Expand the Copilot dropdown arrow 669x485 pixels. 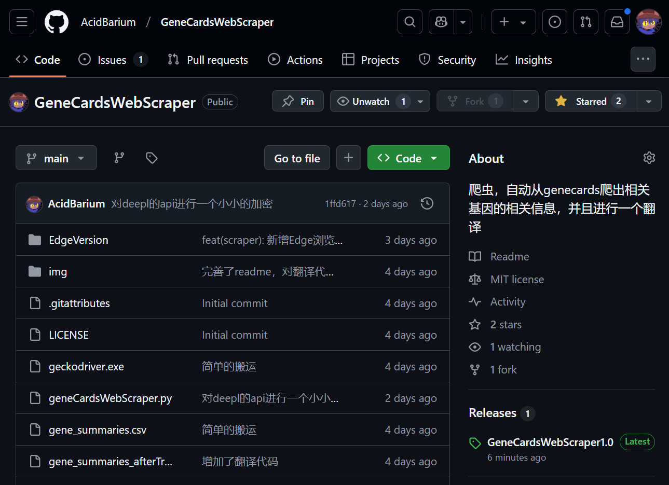tap(463, 22)
